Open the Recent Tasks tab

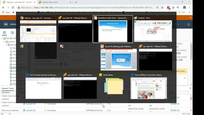[8, 88]
